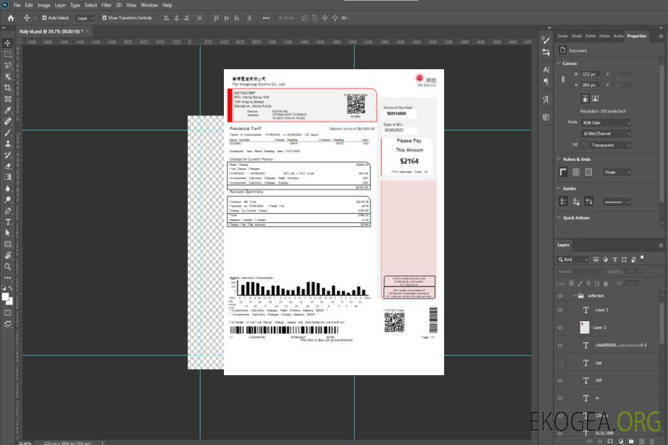Select the Horizontal Type tool
Image resolution: width=668 pixels, height=445 pixels.
click(8, 222)
